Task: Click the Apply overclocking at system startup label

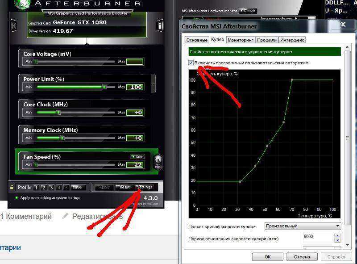Action: click(x=50, y=197)
